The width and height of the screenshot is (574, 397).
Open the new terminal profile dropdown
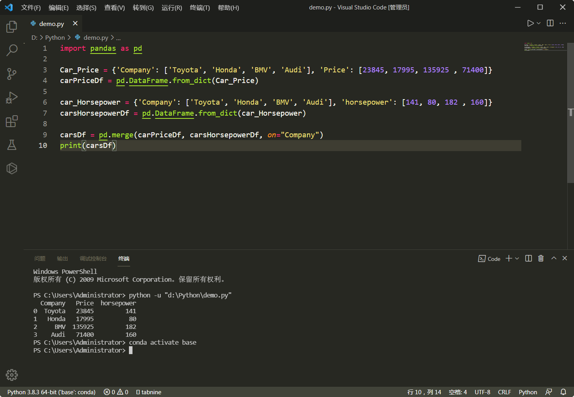(517, 259)
